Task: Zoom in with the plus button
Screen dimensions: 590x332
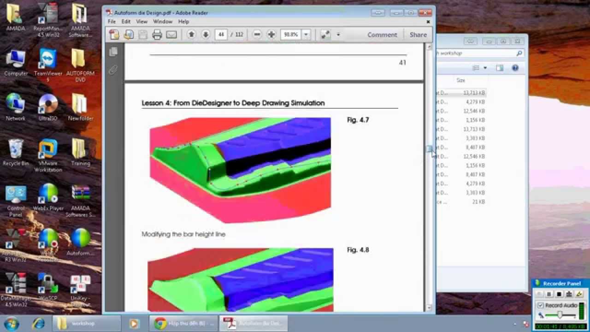Action: (x=271, y=35)
